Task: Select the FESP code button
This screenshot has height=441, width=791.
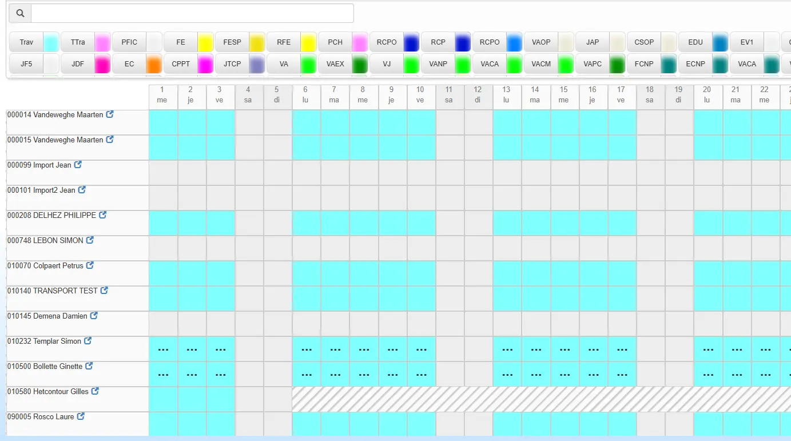Action: (232, 42)
